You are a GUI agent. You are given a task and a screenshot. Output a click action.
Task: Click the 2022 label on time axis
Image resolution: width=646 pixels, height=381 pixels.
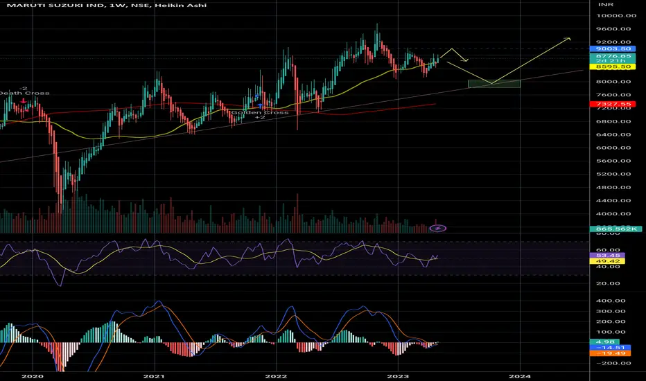[x=276, y=376]
